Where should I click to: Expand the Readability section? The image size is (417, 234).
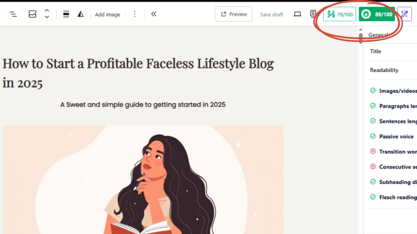point(384,70)
